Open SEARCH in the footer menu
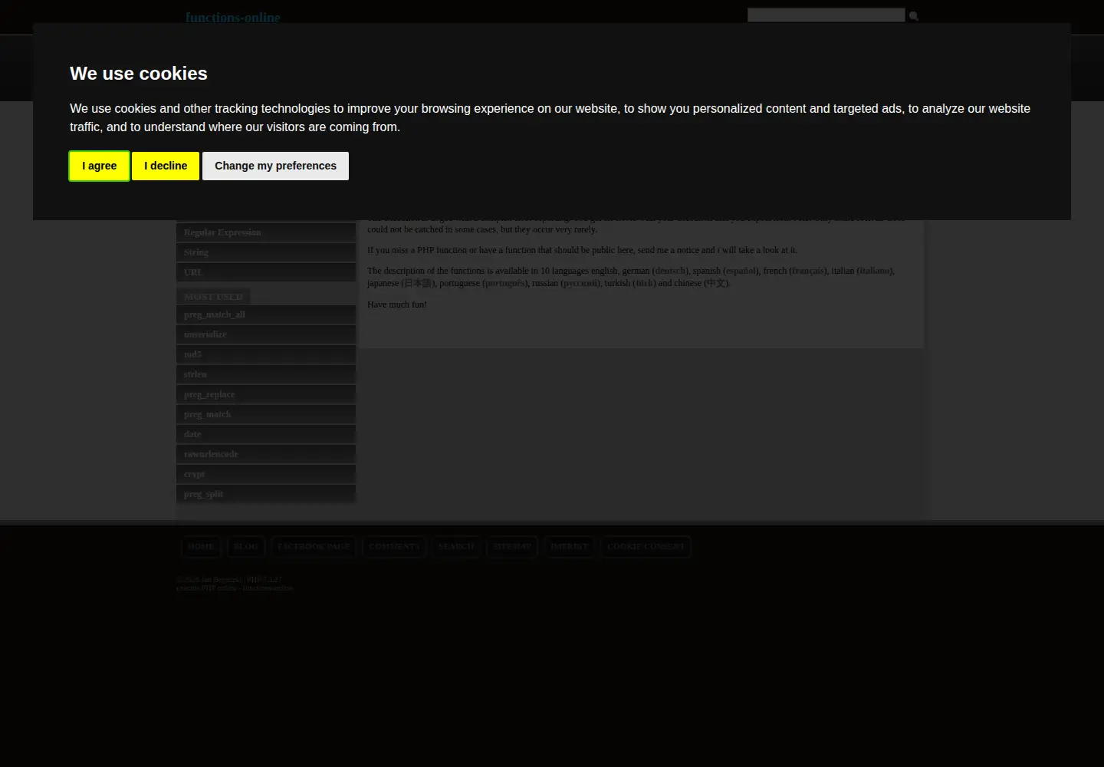The width and height of the screenshot is (1104, 767). point(456,547)
